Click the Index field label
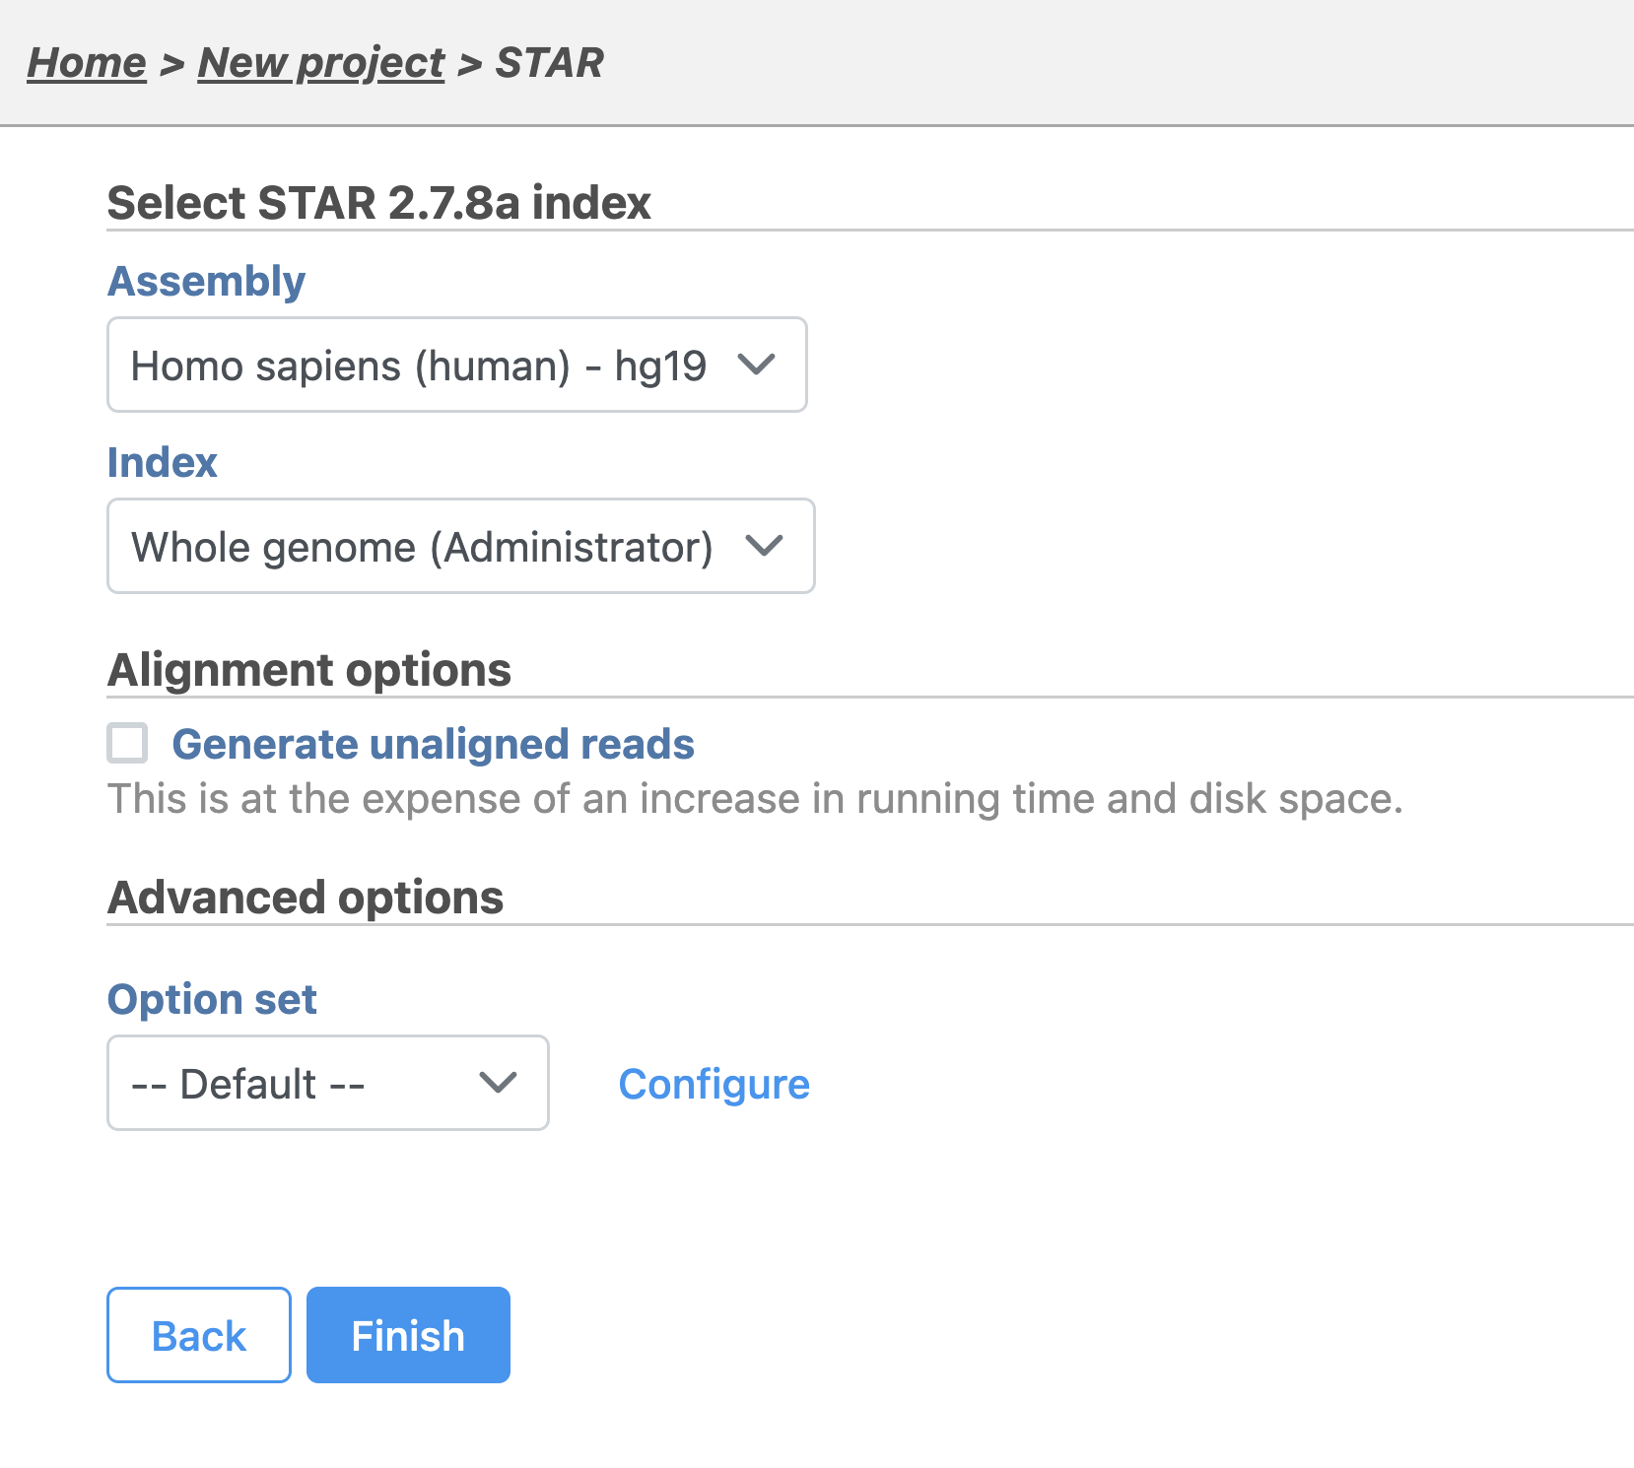 point(162,463)
